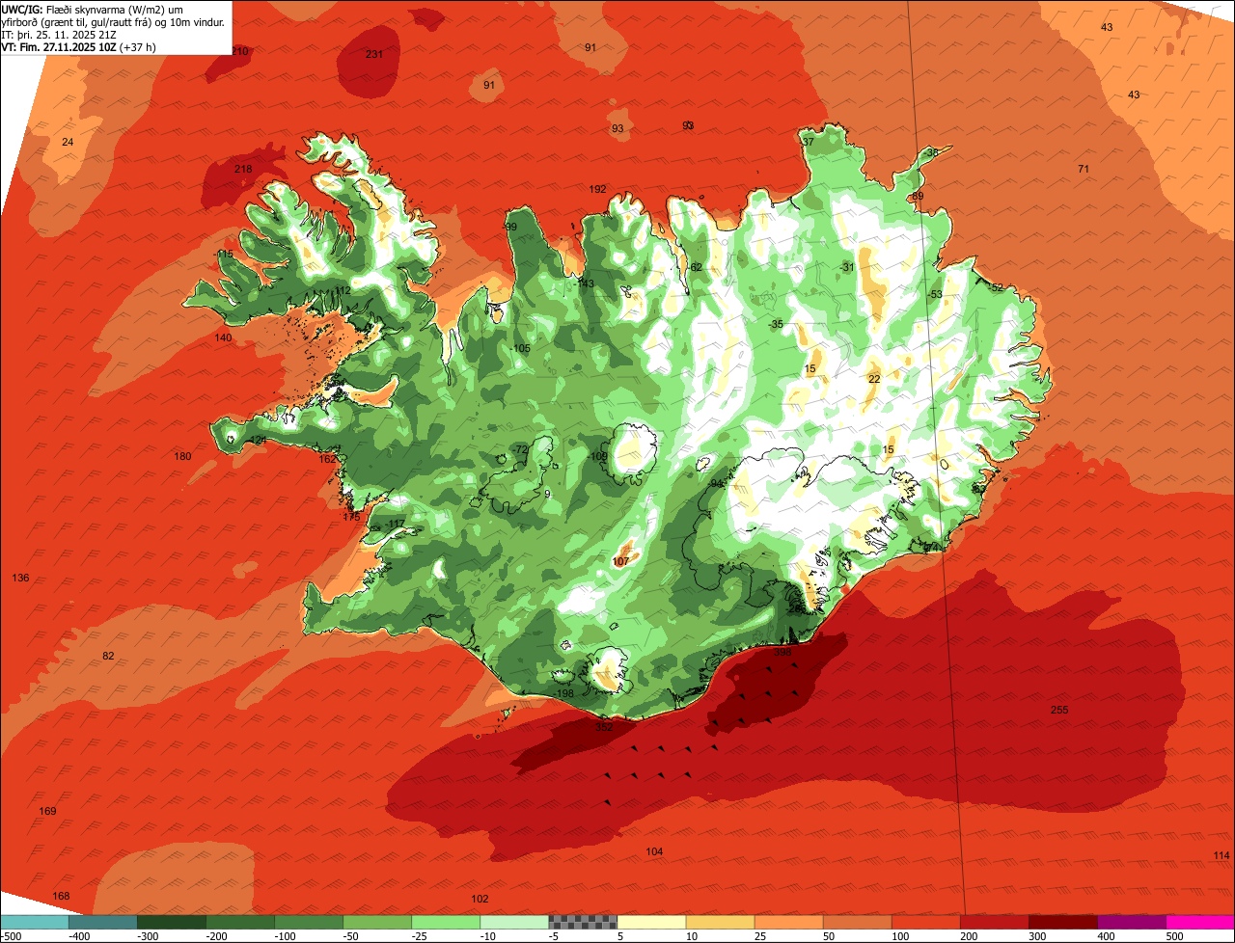Click the 200 to 300 red legend swatch
The width and height of the screenshot is (1235, 943).
click(994, 922)
